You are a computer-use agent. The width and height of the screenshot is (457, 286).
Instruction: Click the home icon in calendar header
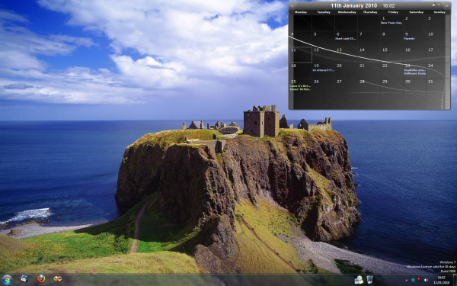[433, 5]
